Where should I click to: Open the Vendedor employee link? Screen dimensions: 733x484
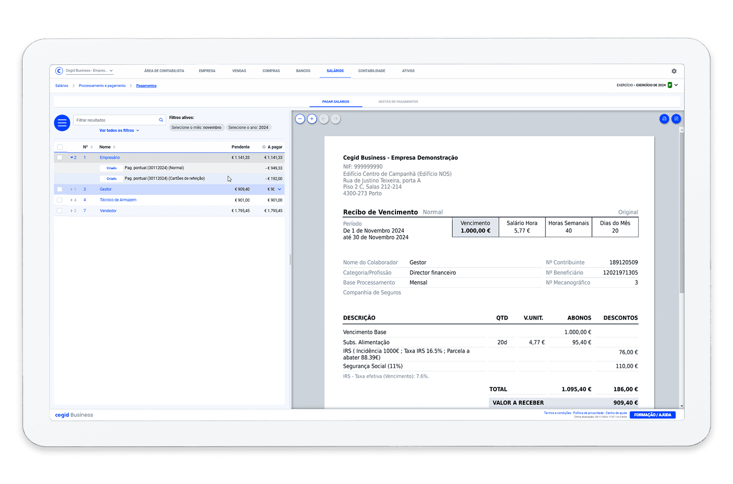(x=108, y=211)
